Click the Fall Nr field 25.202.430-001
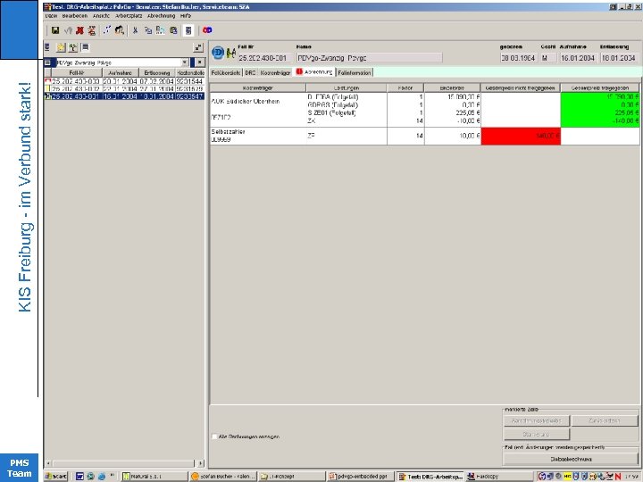The image size is (643, 482). [x=266, y=58]
